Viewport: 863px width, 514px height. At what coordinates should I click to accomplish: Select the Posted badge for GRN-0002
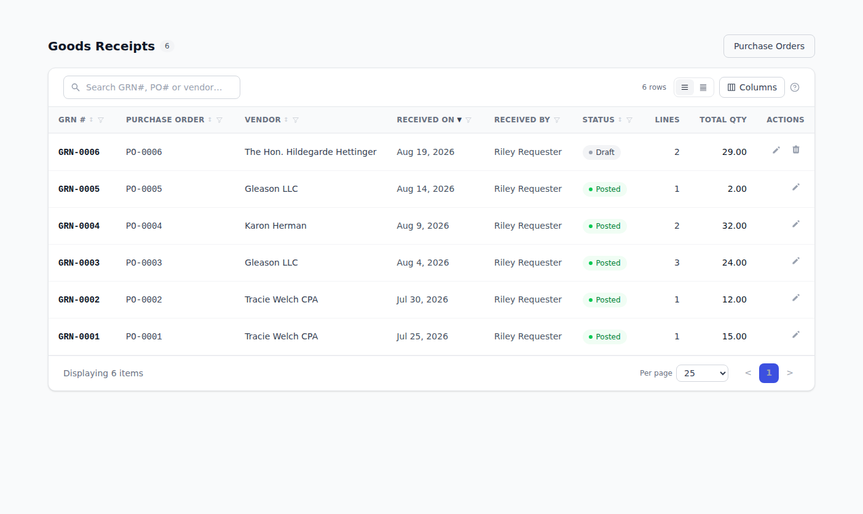point(605,300)
